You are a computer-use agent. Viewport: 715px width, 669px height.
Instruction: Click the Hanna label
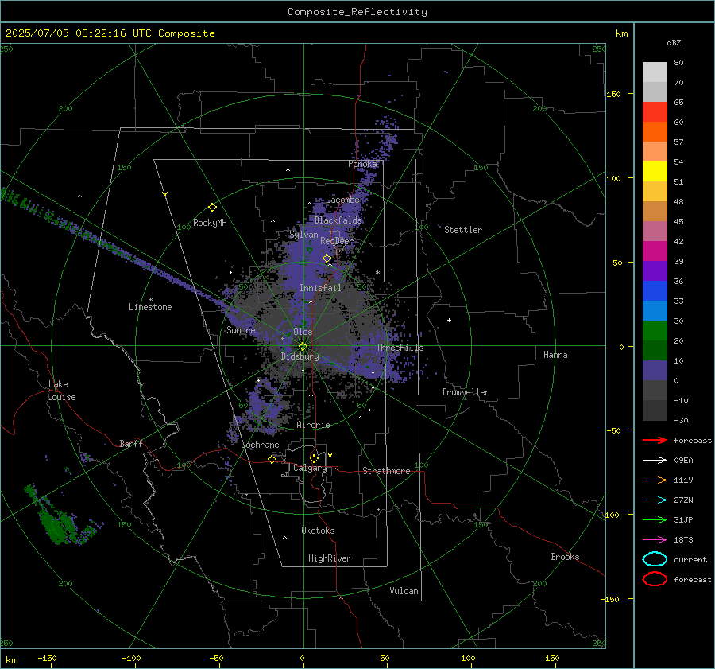point(555,355)
